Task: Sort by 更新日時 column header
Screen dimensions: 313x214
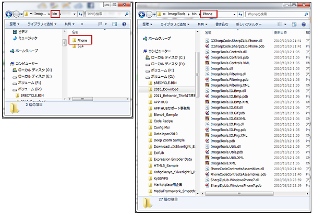Action: (280, 32)
